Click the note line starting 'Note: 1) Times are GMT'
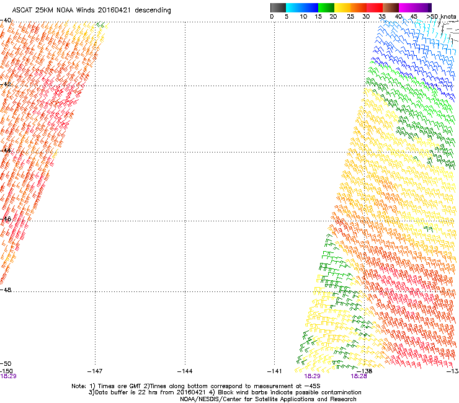The height and width of the screenshot is (403, 459). 196,386
